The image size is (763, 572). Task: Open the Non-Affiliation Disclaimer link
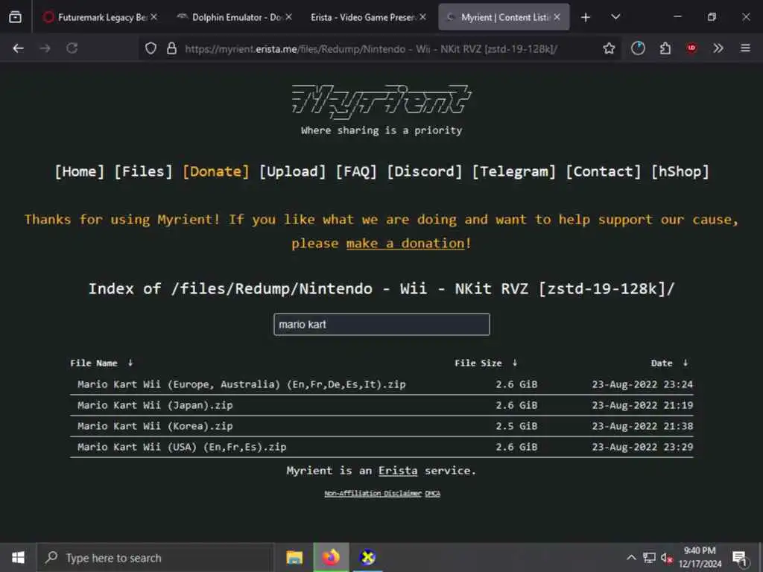[373, 493]
